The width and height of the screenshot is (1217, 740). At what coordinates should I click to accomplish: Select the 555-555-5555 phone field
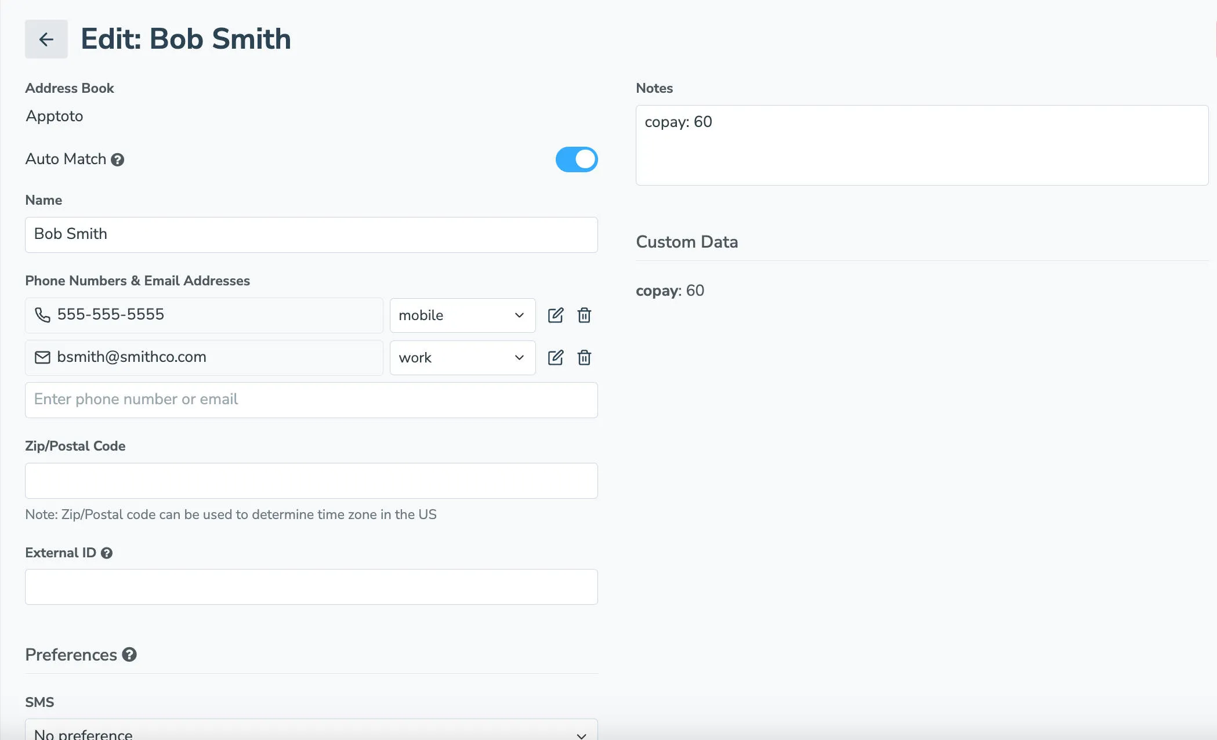[x=203, y=315]
